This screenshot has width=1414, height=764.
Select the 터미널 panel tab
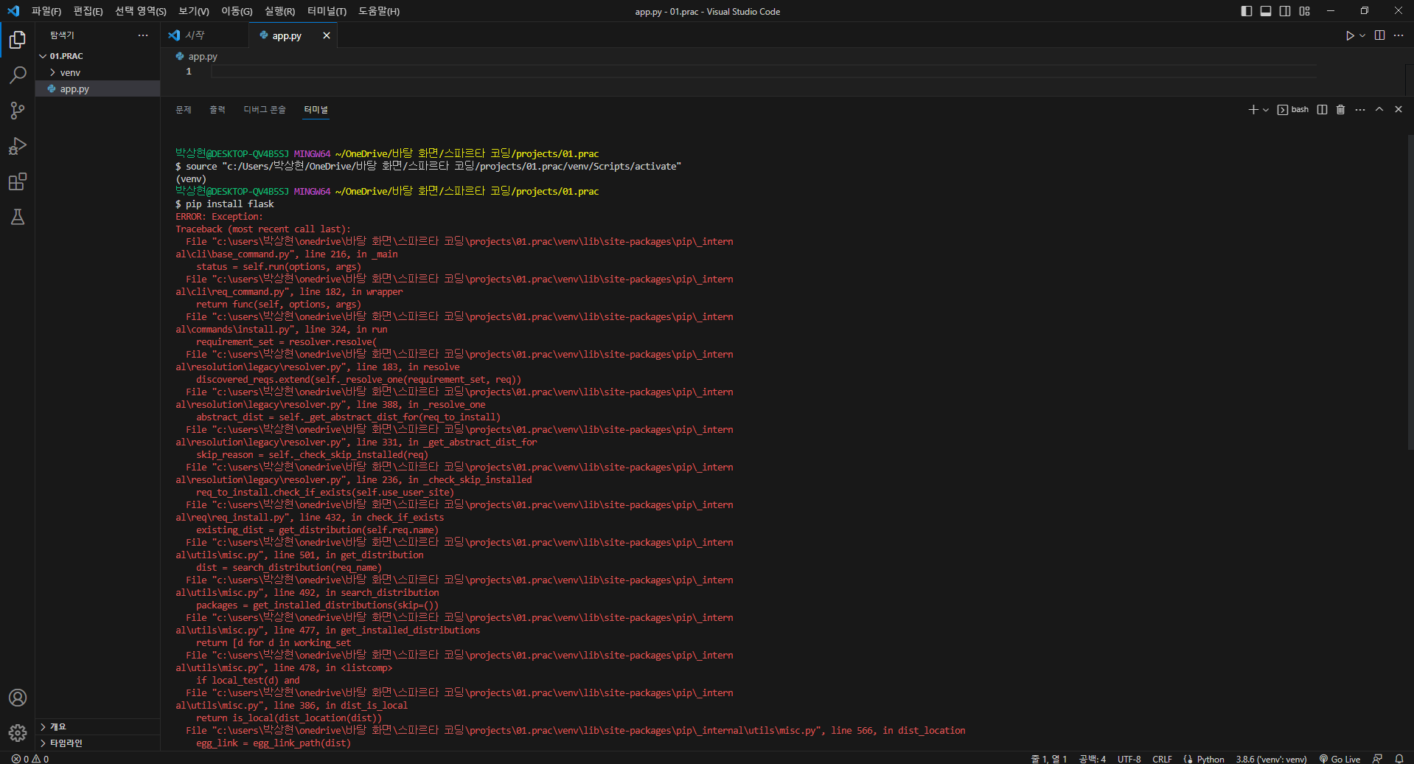pyautogui.click(x=316, y=109)
